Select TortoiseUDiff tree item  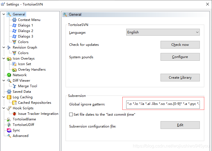point(24,125)
